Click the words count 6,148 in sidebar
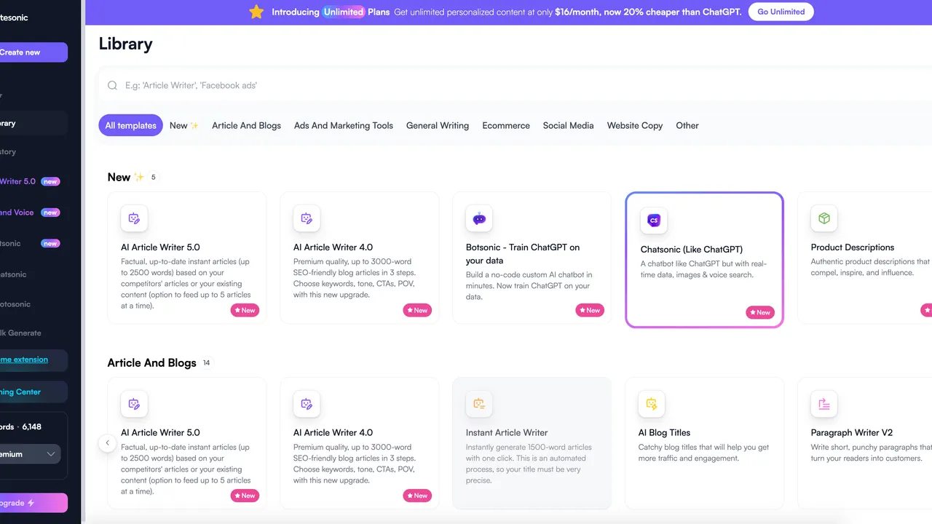Image resolution: width=932 pixels, height=524 pixels. pyautogui.click(x=31, y=426)
